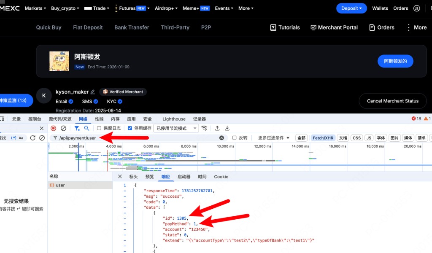Open the Trade dropdown menu
This screenshot has width=432, height=253.
pos(97,8)
